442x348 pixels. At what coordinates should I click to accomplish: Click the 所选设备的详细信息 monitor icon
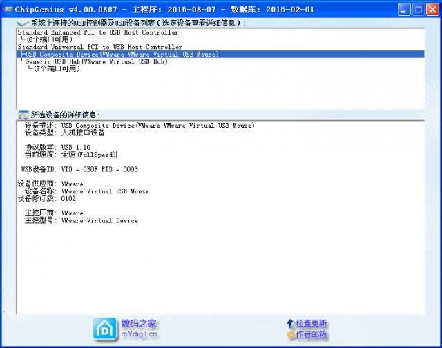point(23,115)
